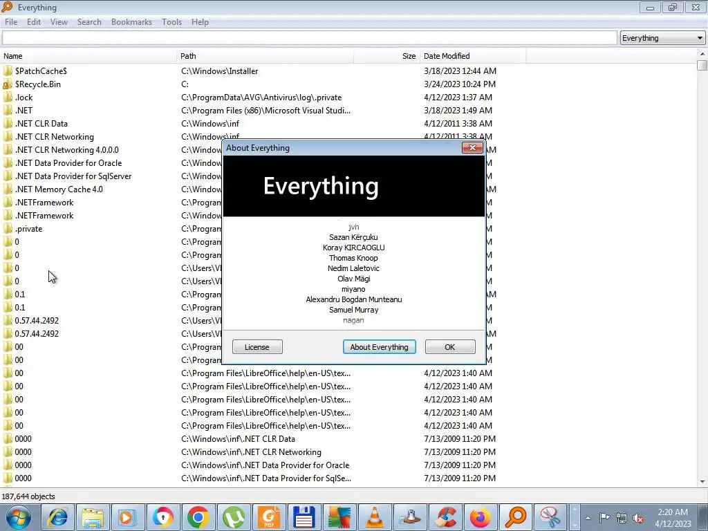Open the Edit menu
708x531 pixels.
[x=34, y=22]
